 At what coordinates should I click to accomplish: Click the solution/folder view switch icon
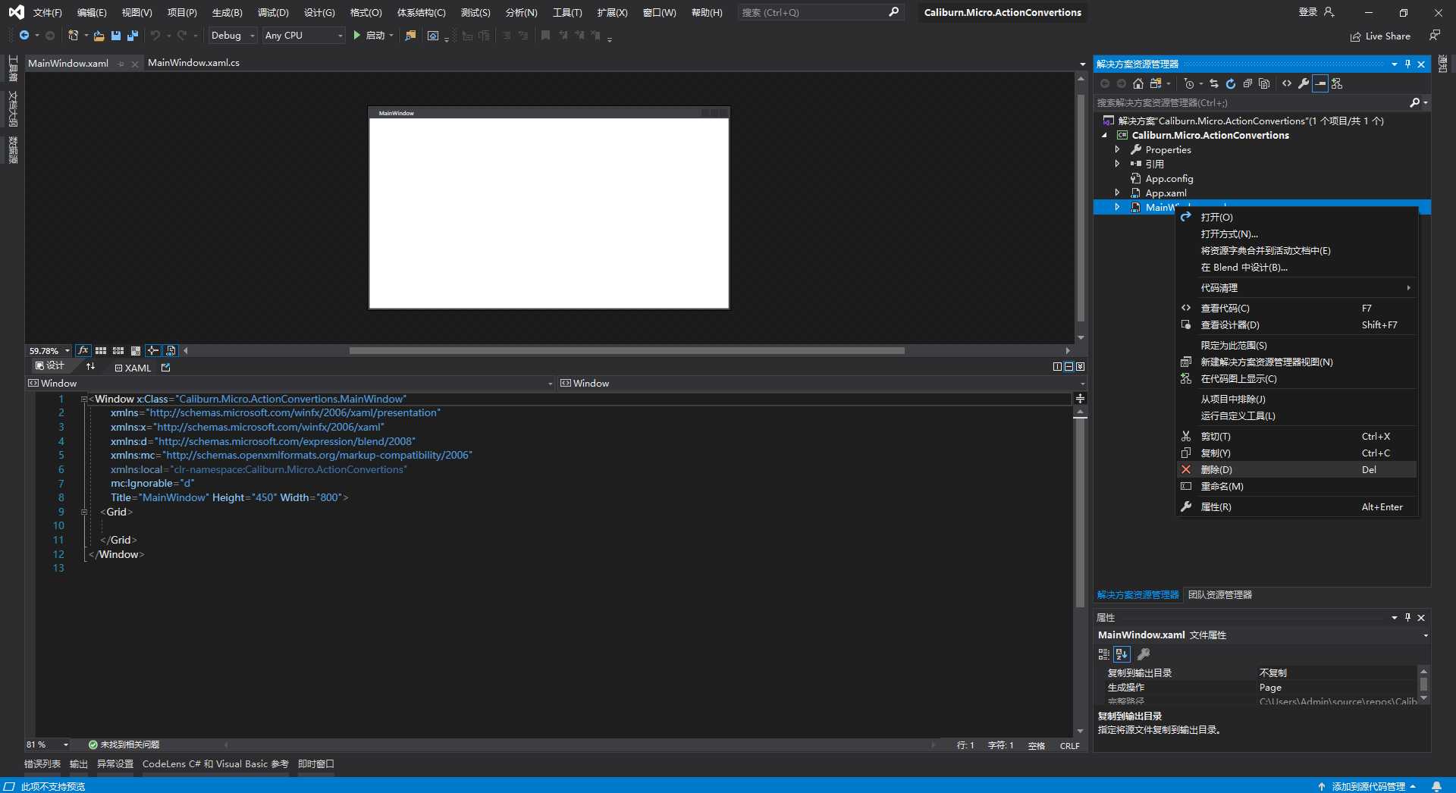pyautogui.click(x=1156, y=84)
